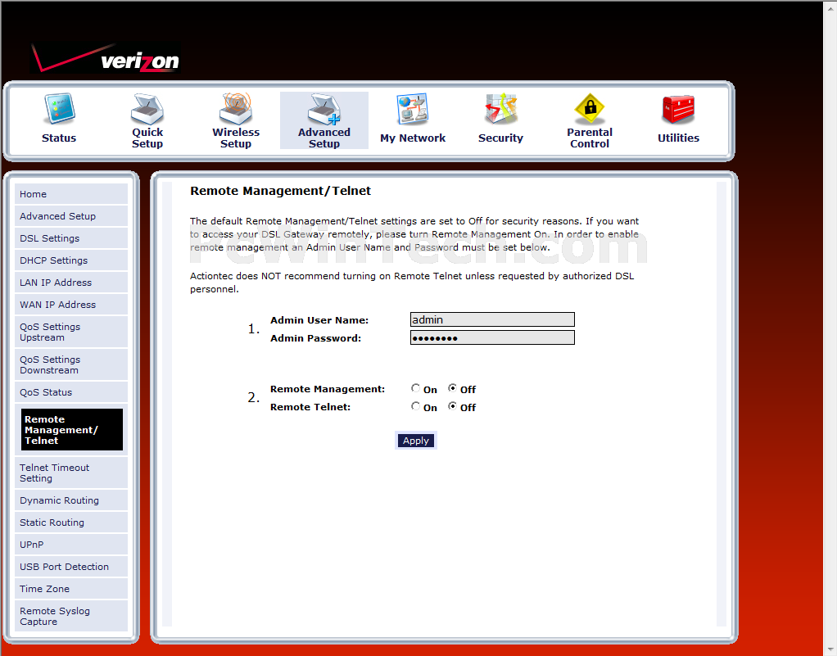Click the My Network tab label

click(x=413, y=138)
